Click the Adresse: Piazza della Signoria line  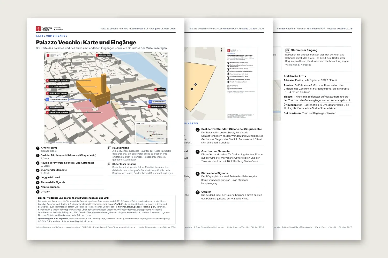(x=310, y=80)
